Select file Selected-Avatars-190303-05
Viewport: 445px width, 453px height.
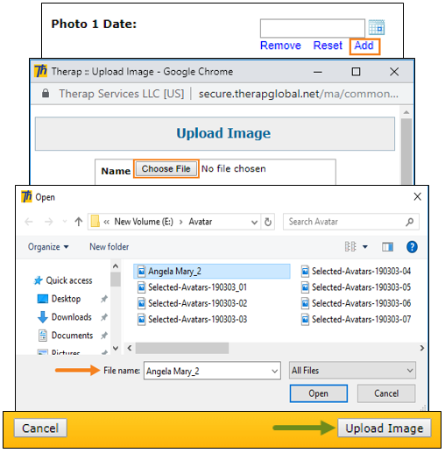(357, 287)
